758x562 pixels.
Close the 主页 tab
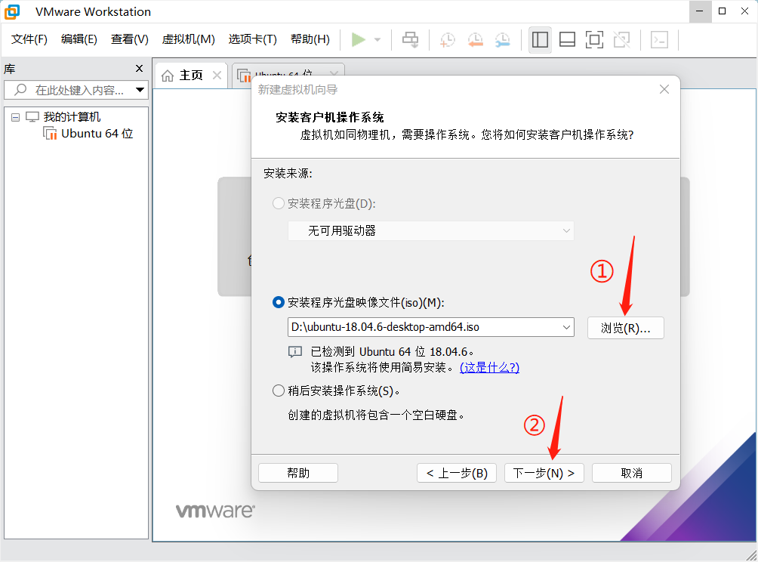217,75
